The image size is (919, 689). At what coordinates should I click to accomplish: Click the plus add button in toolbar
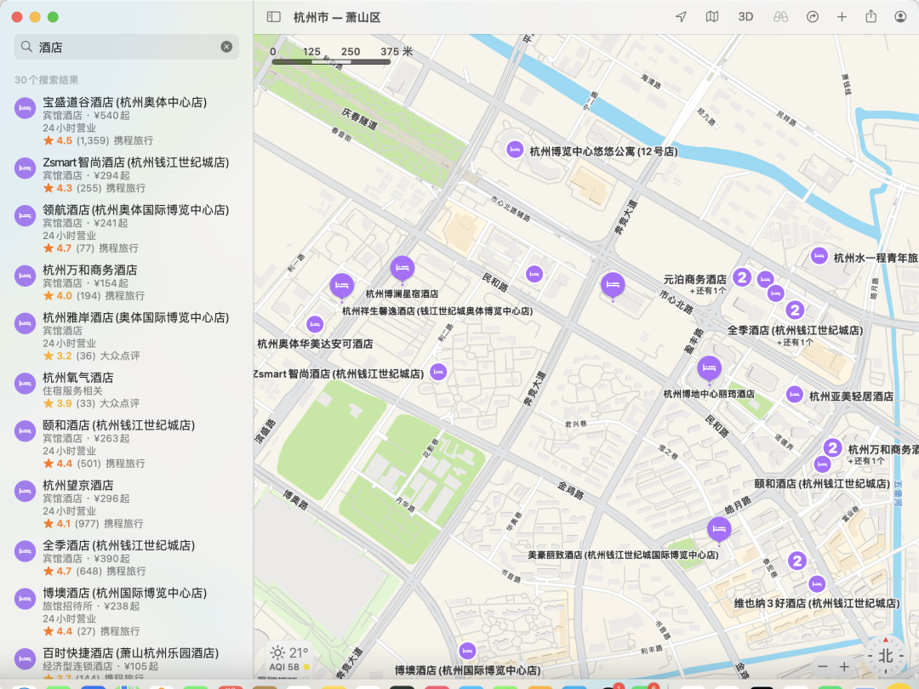(842, 17)
